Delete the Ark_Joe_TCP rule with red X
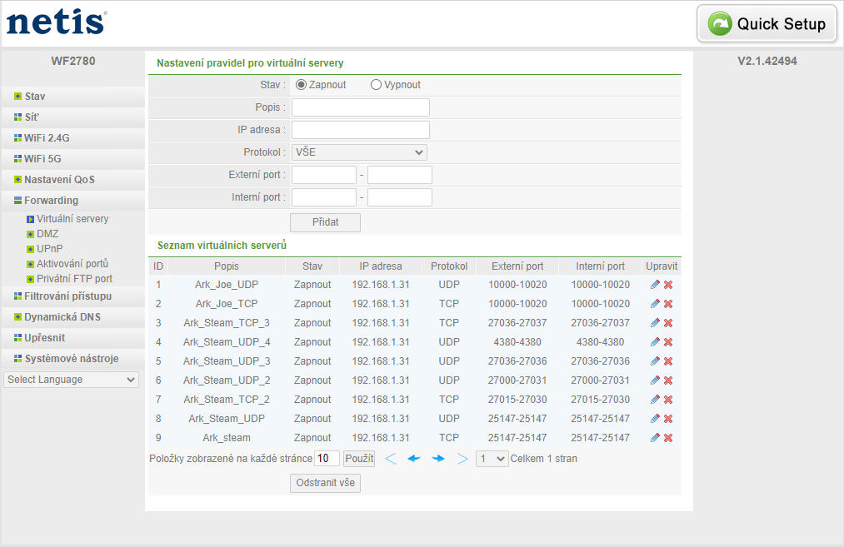 [x=668, y=304]
